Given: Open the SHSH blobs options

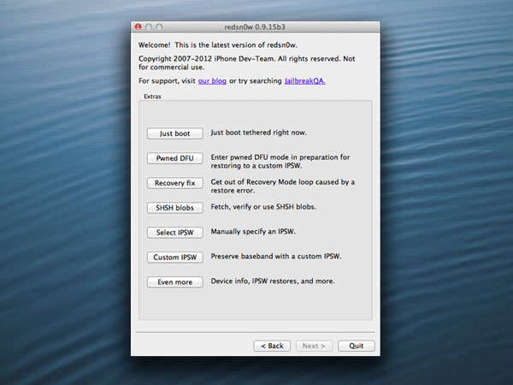Looking at the screenshot, I should tap(174, 208).
